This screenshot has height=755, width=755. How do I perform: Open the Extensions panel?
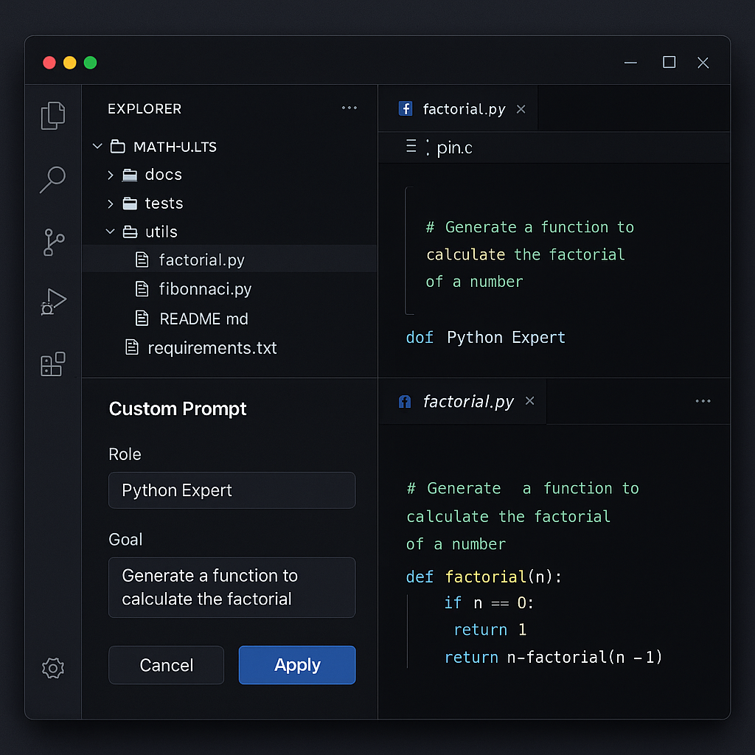[x=52, y=363]
